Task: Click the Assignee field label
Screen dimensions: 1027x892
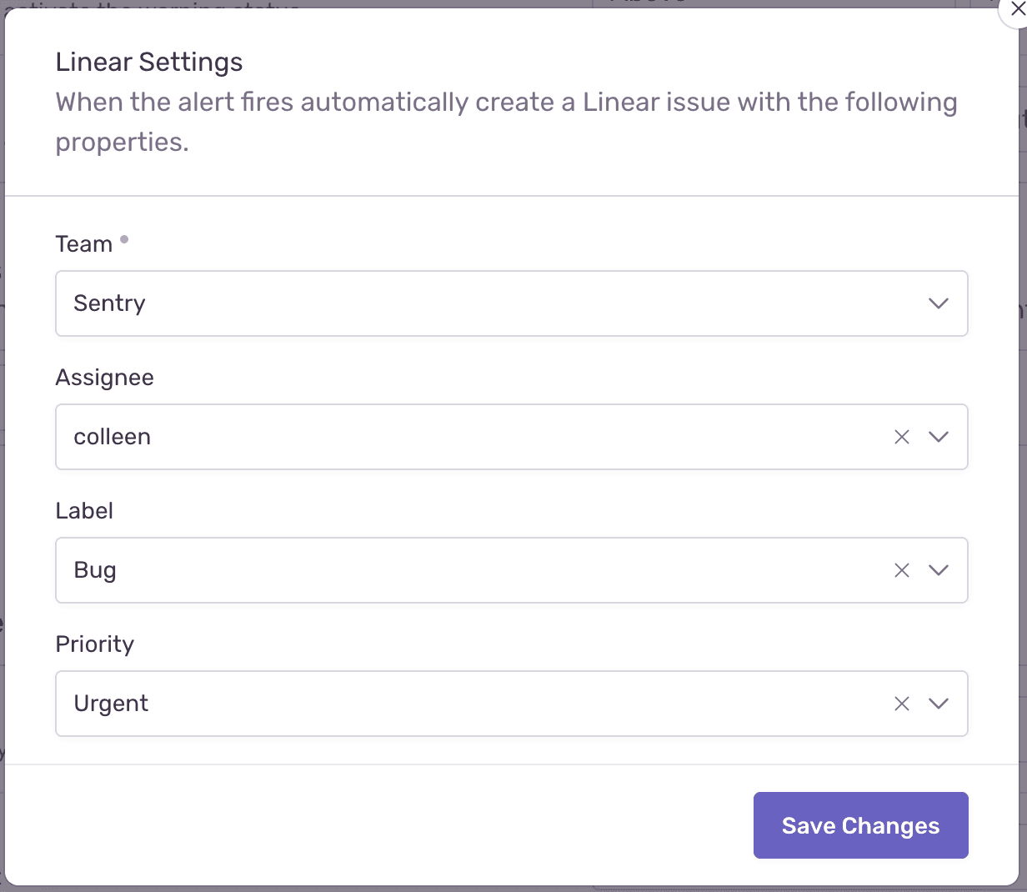Action: (104, 377)
